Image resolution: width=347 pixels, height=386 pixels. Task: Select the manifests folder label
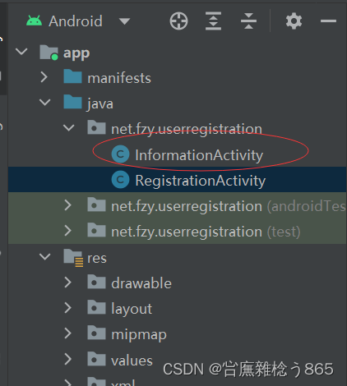[x=119, y=78]
